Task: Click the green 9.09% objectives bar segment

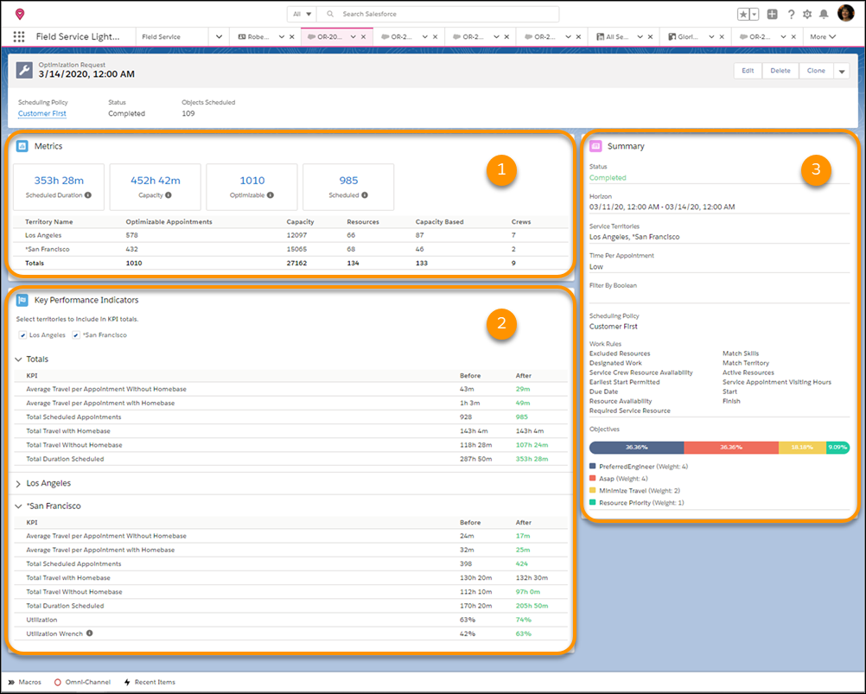Action: [837, 447]
